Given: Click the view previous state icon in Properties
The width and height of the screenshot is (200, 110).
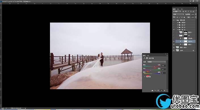Looking at the screenshot, I should click(x=155, y=90).
